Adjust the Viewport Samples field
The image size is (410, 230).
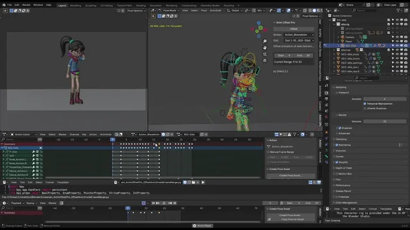384,99
